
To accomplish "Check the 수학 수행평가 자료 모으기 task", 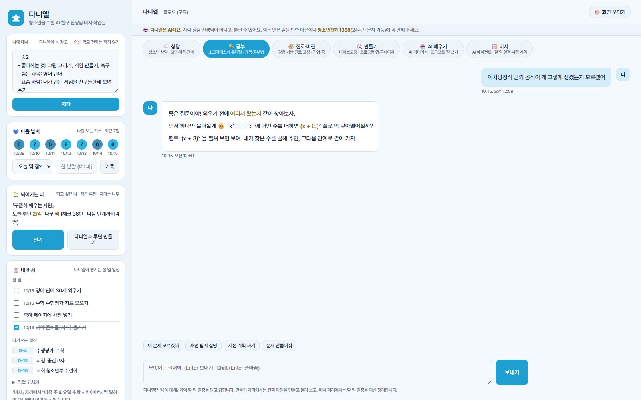I will pyautogui.click(x=16, y=303).
